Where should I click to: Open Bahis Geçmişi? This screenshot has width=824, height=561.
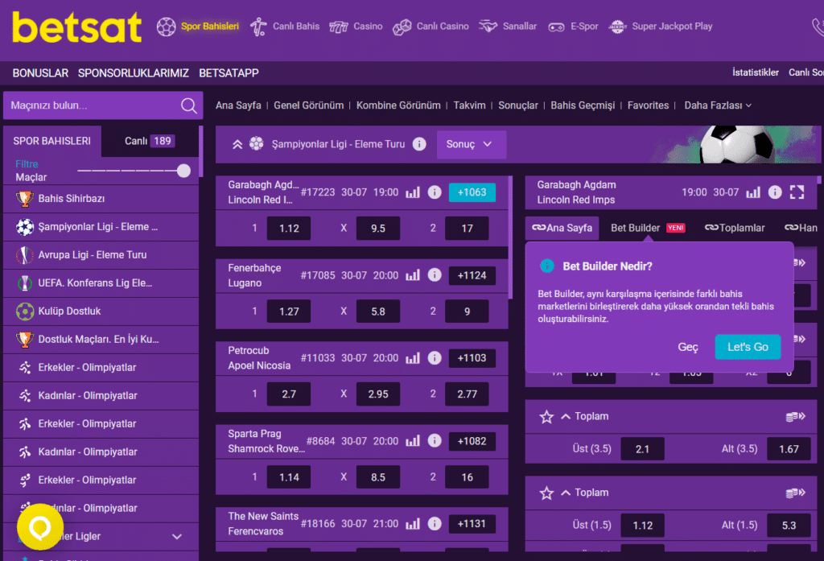(583, 105)
